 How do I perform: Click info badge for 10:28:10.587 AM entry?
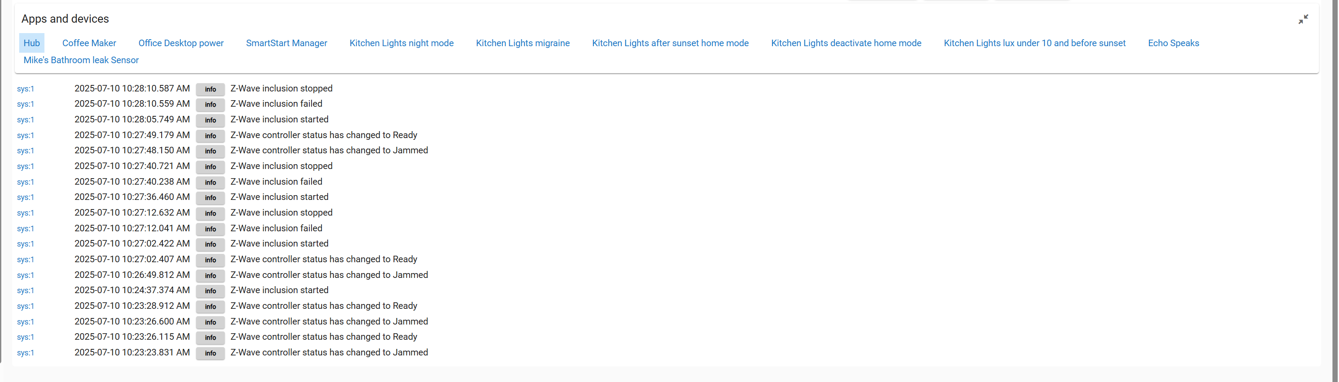tap(210, 89)
